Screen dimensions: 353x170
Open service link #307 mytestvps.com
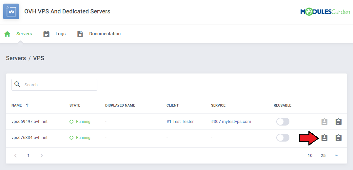[x=231, y=122]
